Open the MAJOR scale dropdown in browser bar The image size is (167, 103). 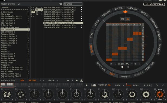pyautogui.click(x=53, y=81)
